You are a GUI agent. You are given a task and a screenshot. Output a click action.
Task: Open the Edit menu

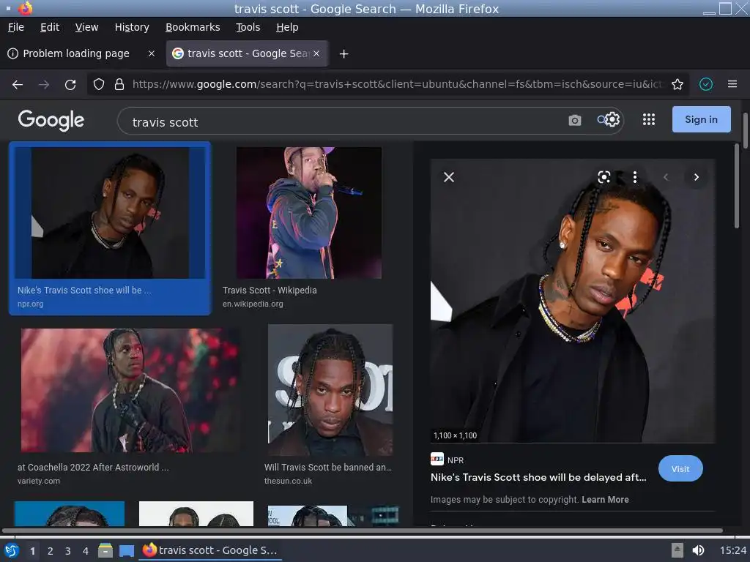pos(50,27)
